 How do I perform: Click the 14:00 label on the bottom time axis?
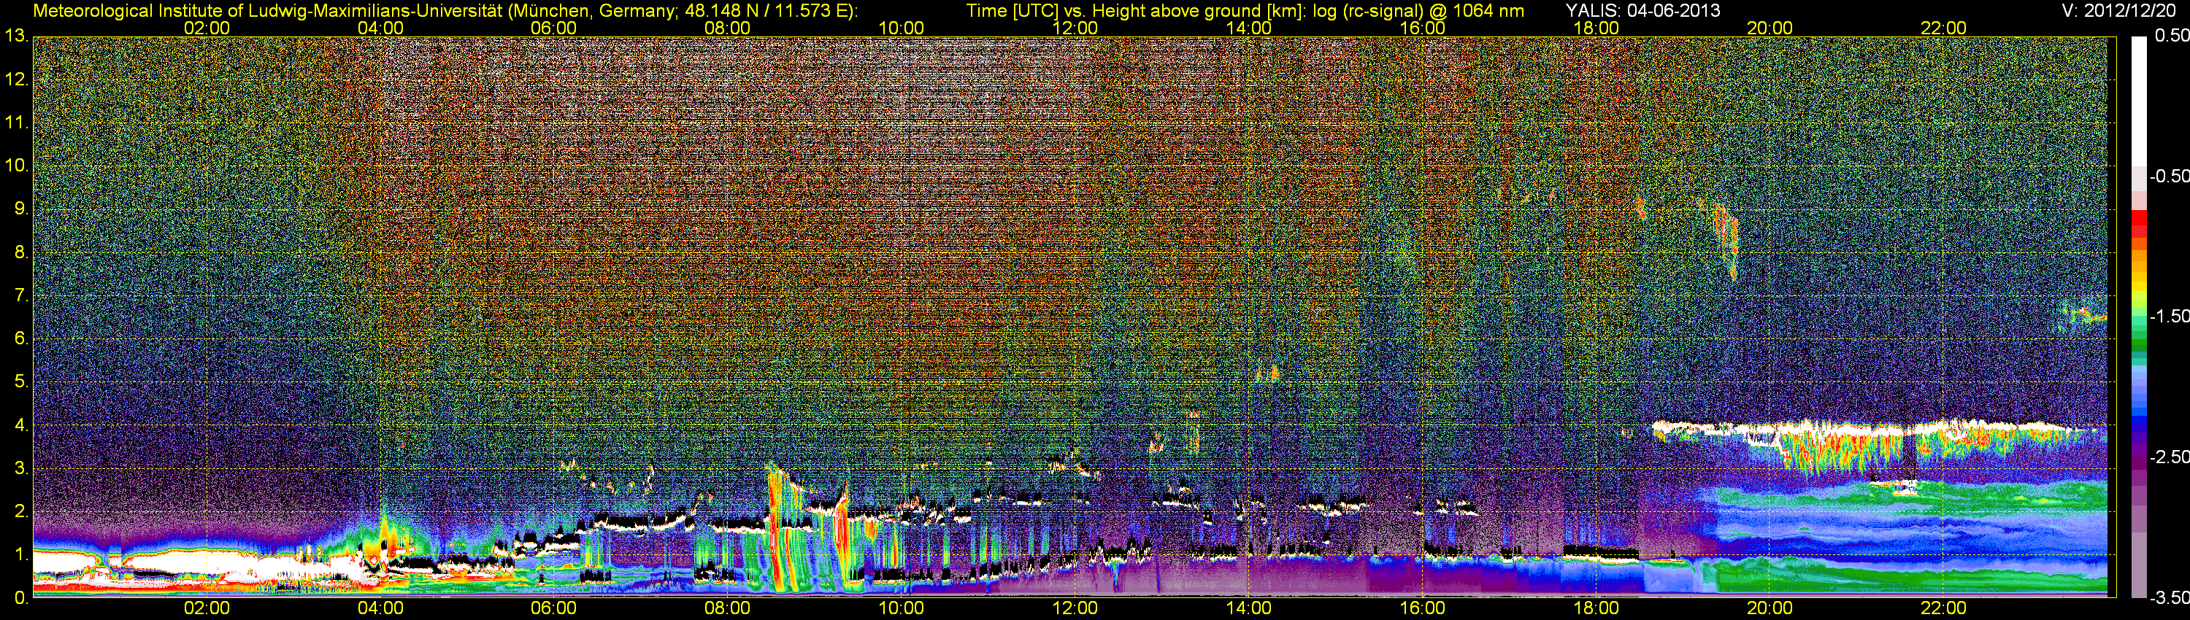tap(1248, 608)
